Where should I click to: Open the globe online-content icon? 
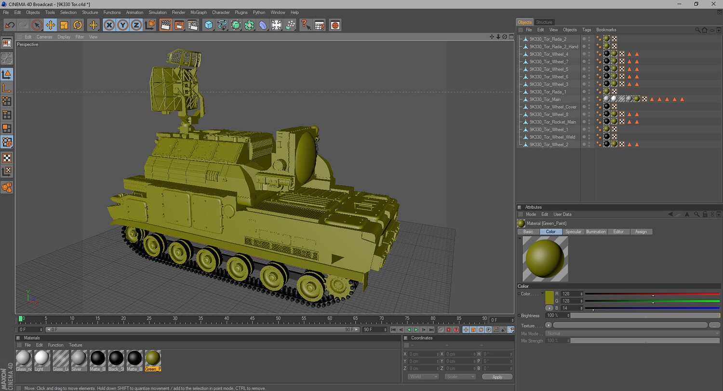335,25
